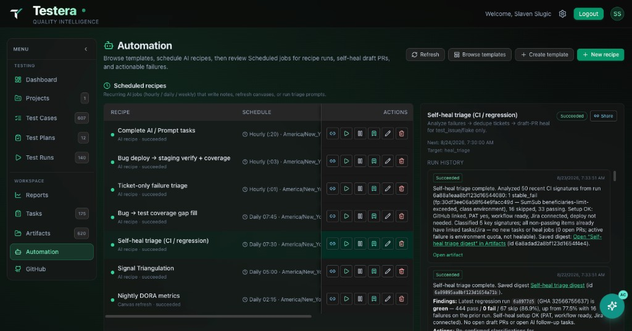This screenshot has width=632, height=331.
Task: Click the Testera logo
Action: (16, 14)
